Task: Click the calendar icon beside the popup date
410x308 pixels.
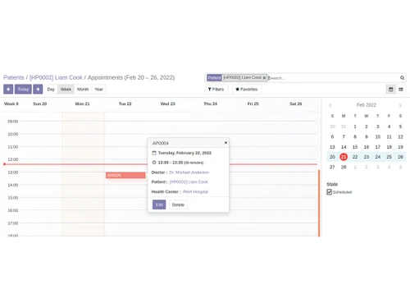Action: click(x=154, y=153)
